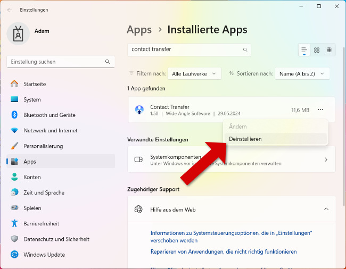Click the contact transfer app search field
Viewport: 346px width, 269px height.
[189, 50]
